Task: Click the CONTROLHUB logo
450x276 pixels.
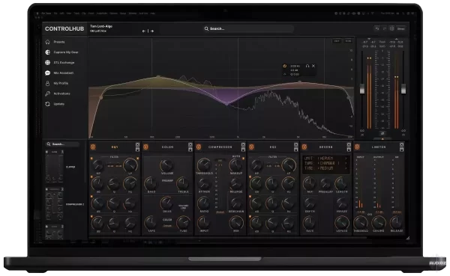Action: tap(64, 28)
